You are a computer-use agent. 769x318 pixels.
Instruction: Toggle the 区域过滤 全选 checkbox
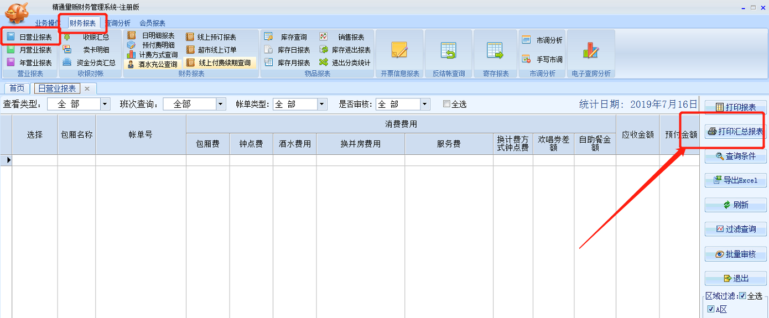742,296
